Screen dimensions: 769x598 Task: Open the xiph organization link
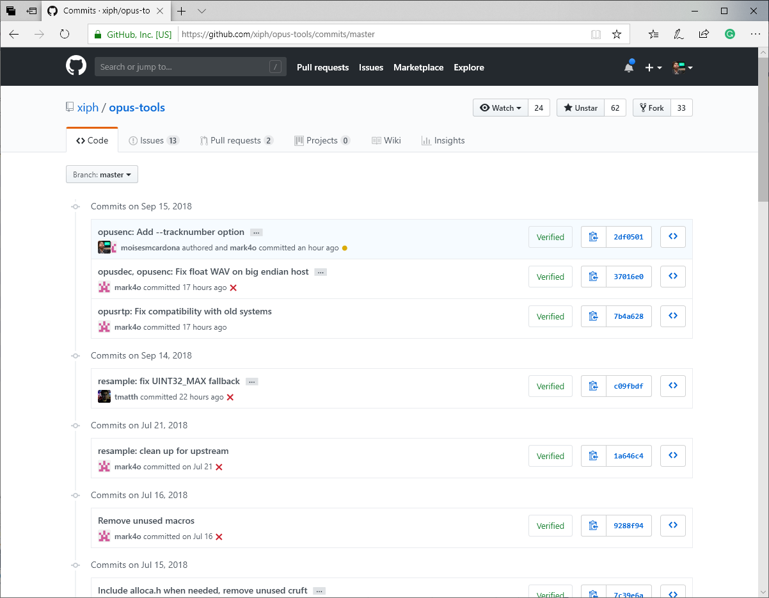(88, 108)
